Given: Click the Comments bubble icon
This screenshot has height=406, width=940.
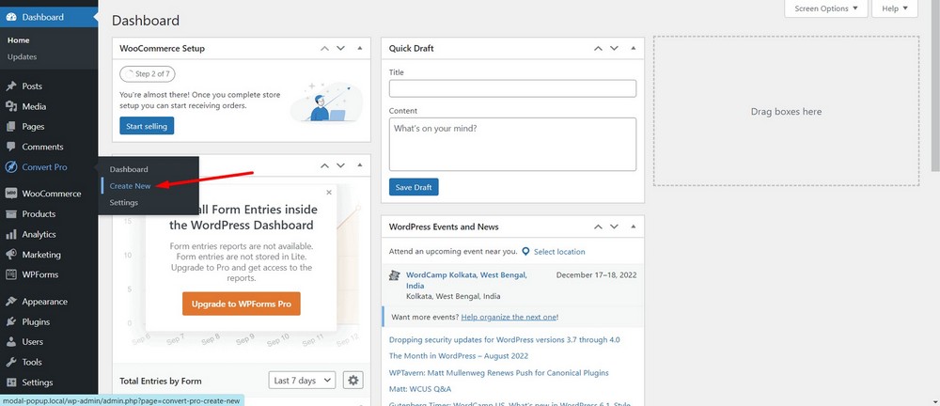Looking at the screenshot, I should click(x=10, y=147).
